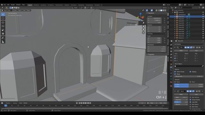Toggle the overlays icon in viewport header

[152, 10]
